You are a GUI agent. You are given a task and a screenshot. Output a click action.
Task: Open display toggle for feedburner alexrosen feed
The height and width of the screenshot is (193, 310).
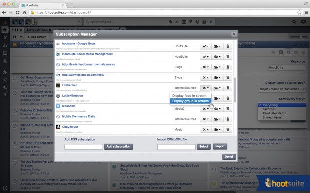coord(206,67)
